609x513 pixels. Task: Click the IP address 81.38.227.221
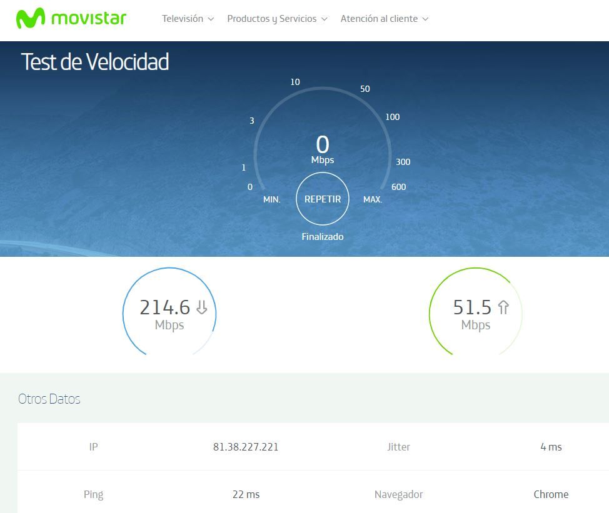point(246,447)
